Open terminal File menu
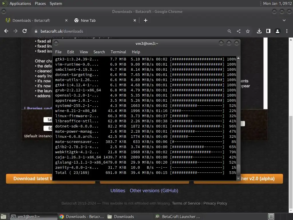The image size is (293, 220). pyautogui.click(x=58, y=52)
